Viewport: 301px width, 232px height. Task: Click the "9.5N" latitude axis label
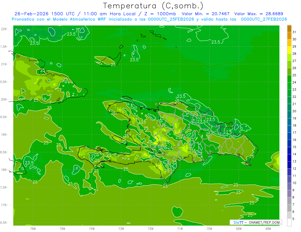[4, 117]
